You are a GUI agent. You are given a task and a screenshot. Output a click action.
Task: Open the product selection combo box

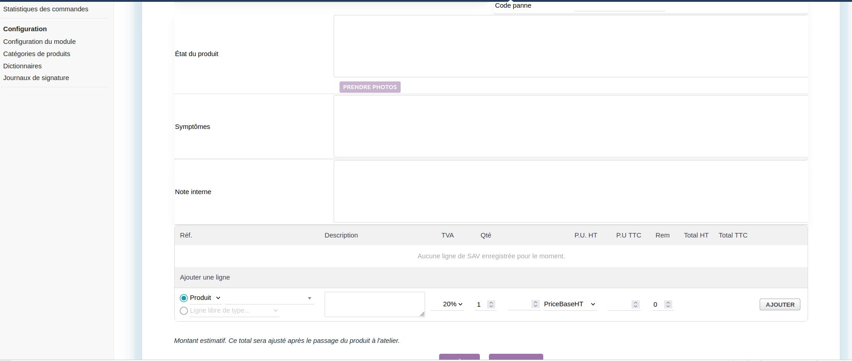269,298
